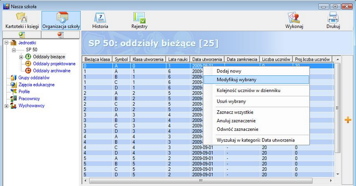
Task: Open Oddziały projektowane in tree
Action: tap(54, 64)
